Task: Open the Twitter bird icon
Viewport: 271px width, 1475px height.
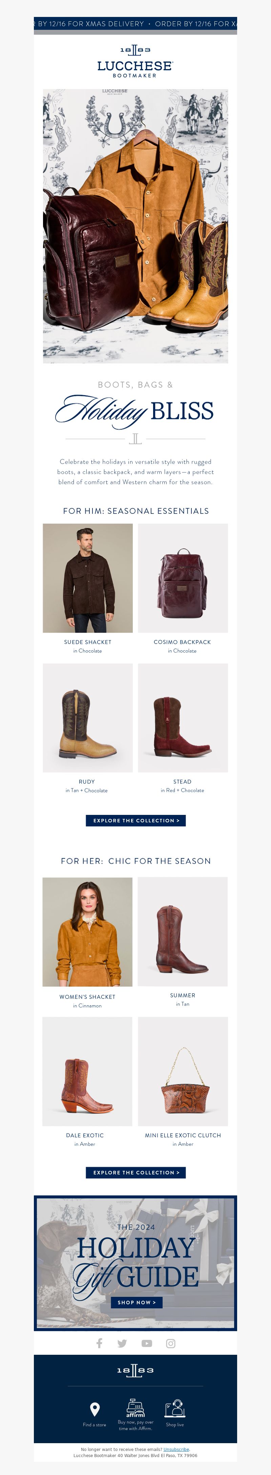Action: click(122, 1343)
